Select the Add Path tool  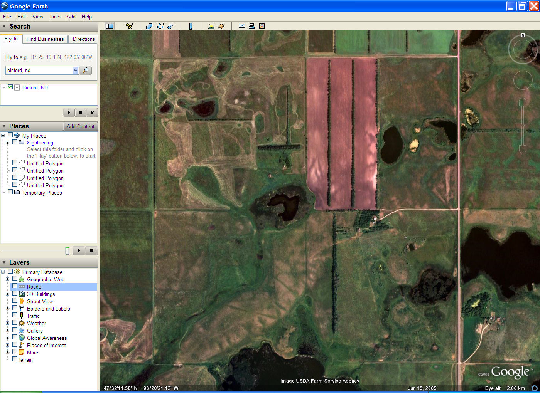(160, 26)
